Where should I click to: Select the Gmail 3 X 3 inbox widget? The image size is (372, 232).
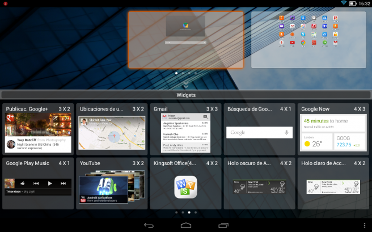coord(185,129)
